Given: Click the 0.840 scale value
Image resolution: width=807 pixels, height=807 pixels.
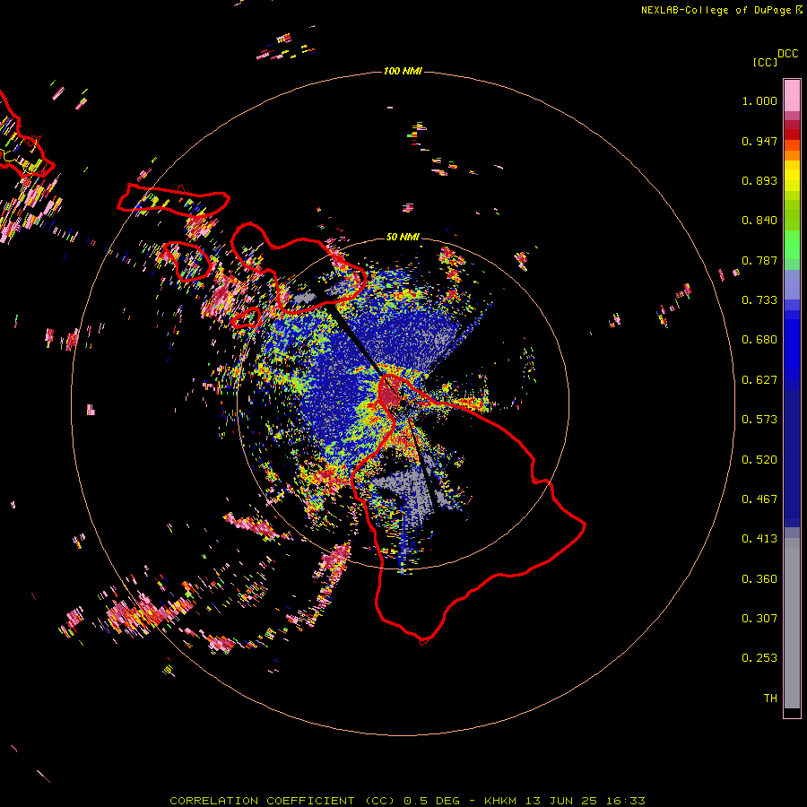Looking at the screenshot, I should pos(759,221).
